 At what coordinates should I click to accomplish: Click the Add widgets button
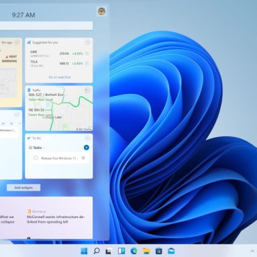coord(23,188)
